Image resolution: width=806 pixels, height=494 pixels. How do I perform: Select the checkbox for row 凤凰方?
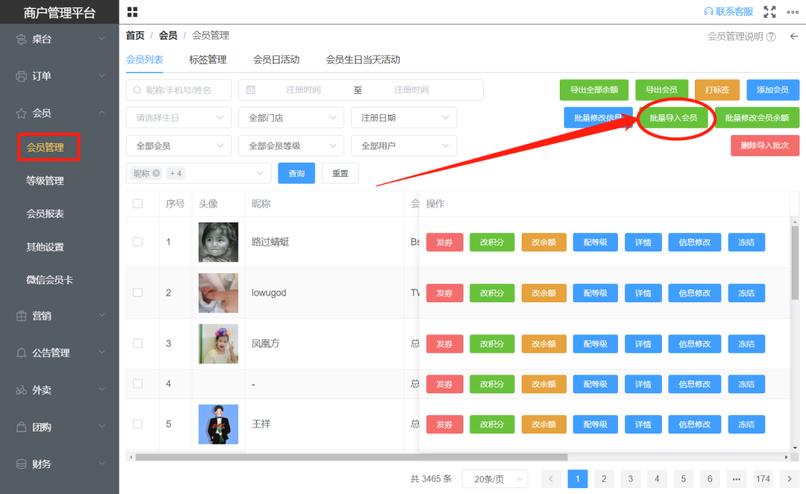(x=138, y=343)
